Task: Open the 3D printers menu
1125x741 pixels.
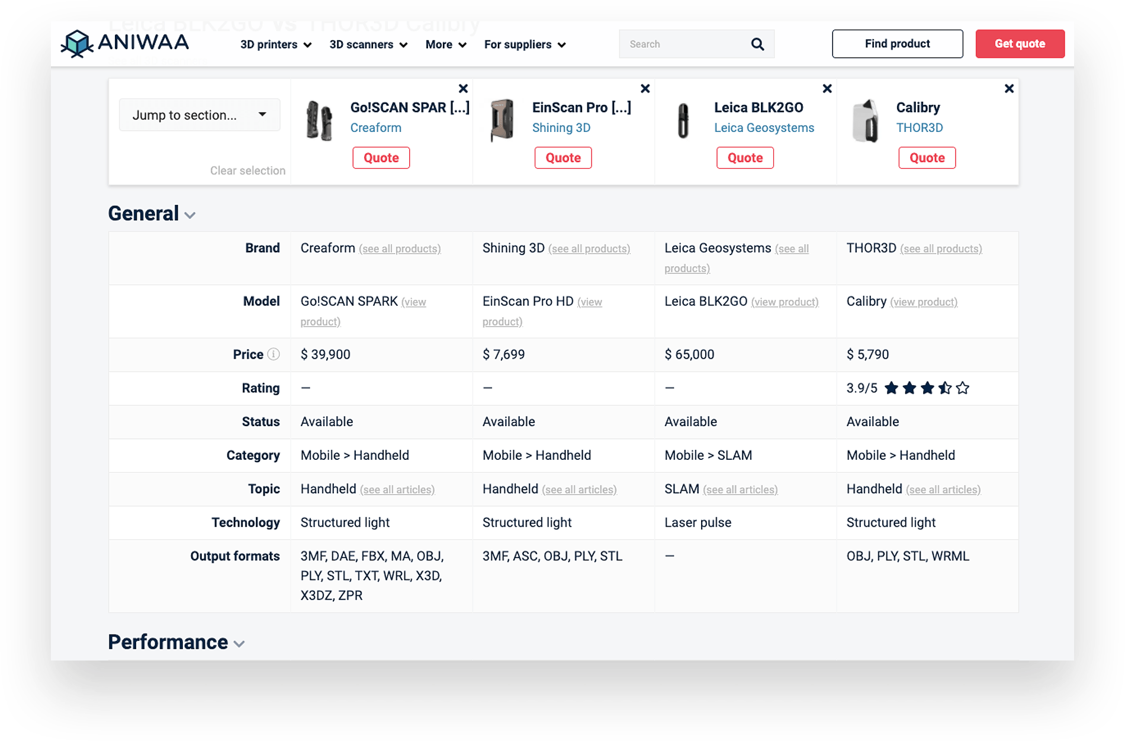Action: [x=276, y=44]
